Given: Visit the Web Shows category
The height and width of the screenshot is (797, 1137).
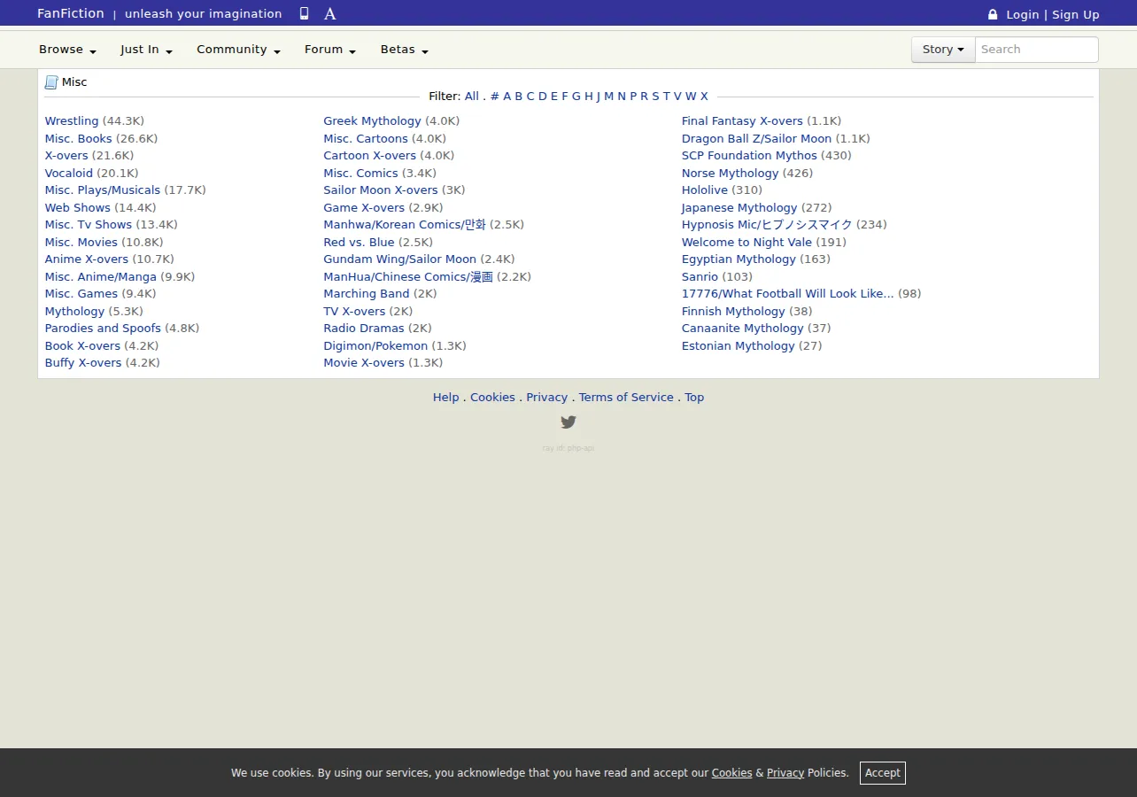Looking at the screenshot, I should point(78,208).
